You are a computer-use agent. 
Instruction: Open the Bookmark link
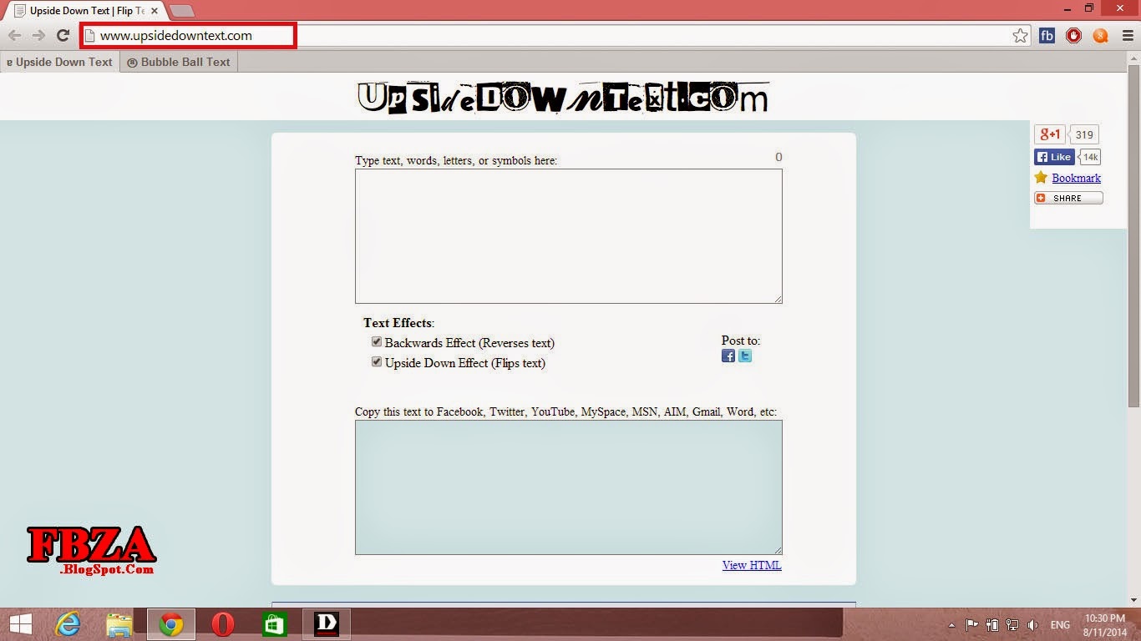1076,178
